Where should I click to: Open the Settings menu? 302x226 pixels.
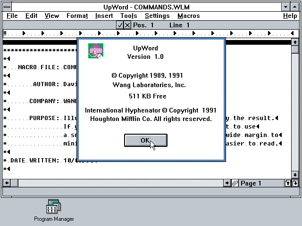157,16
